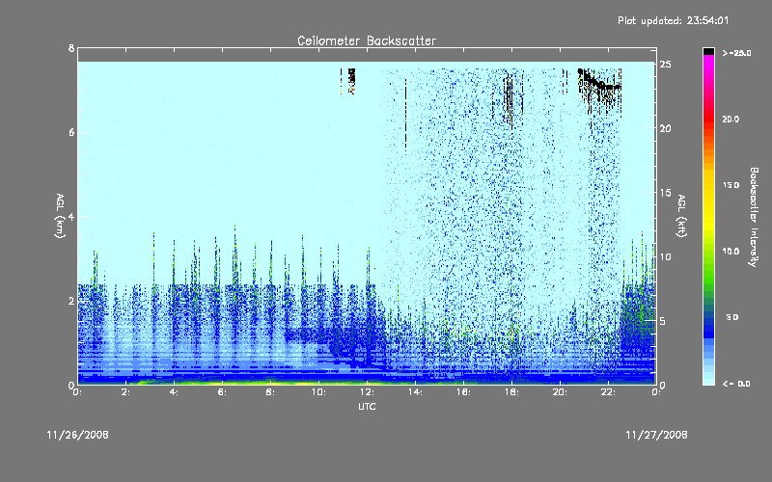The image size is (772, 482).
Task: Click the 'AGL (kft)' right axis label
Action: (x=681, y=216)
